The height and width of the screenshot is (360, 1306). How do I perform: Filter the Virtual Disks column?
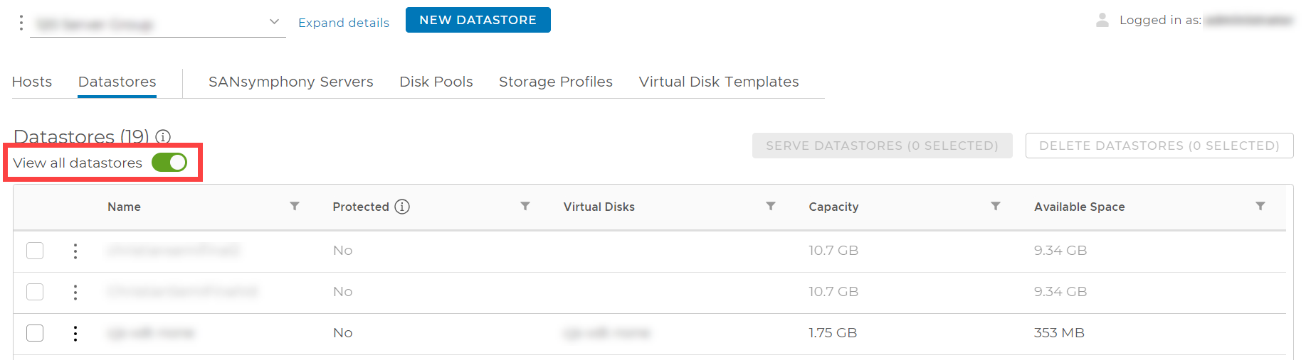tap(771, 206)
